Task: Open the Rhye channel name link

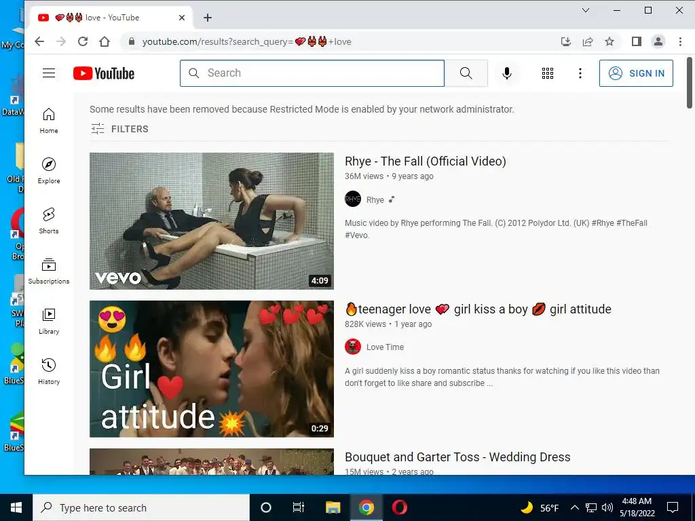Action: point(375,200)
